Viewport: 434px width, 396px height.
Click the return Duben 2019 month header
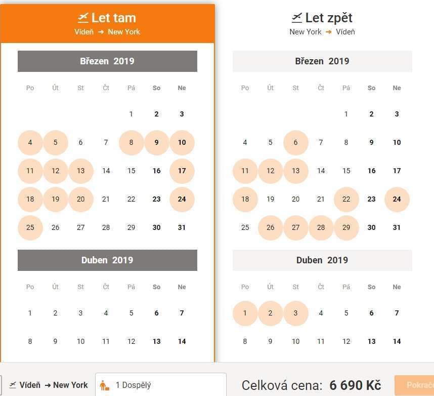322,260
